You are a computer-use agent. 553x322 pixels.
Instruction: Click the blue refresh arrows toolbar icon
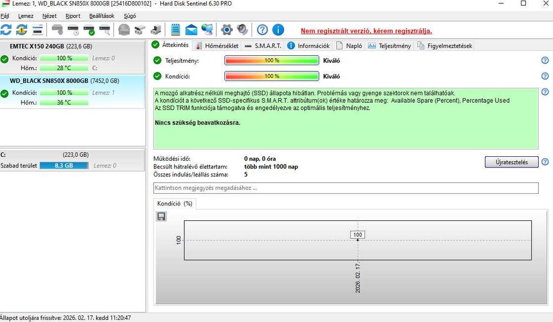coord(6,30)
